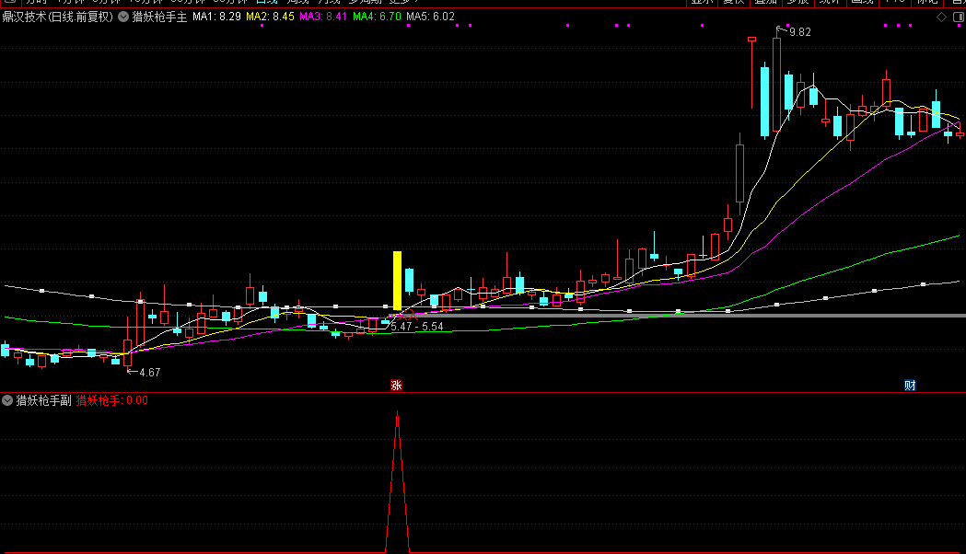
Task: Click the 5.47 - 5.54 price range label
Action: [x=417, y=327]
